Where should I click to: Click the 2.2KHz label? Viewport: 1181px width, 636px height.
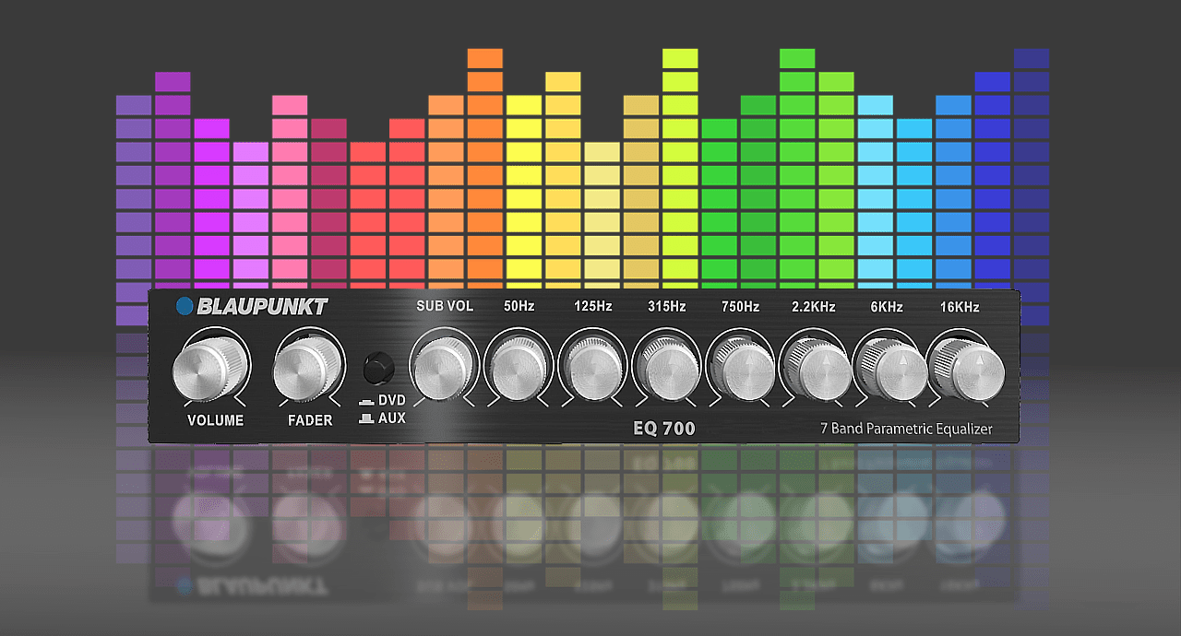(814, 307)
